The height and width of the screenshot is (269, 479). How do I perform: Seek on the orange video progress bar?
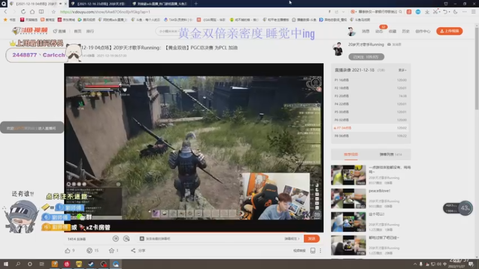pos(193,232)
